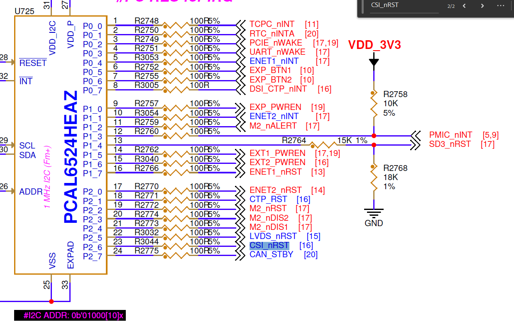Click EXP_BTN1 net label
This screenshot has width=514, height=334.
(270, 71)
